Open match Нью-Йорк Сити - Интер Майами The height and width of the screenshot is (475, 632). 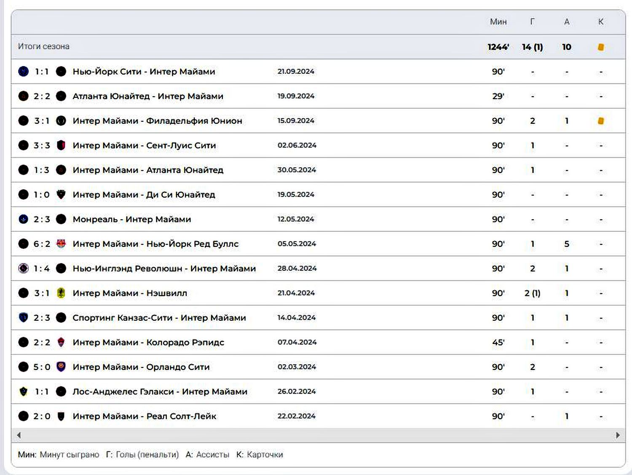point(144,72)
